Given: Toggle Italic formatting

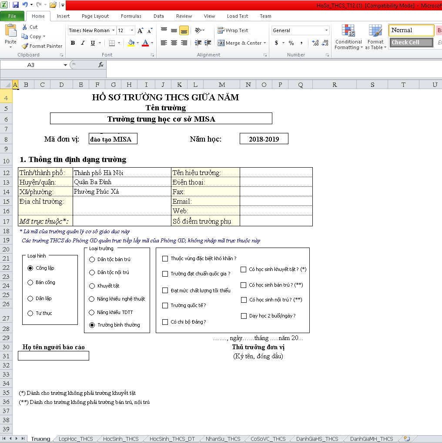Looking at the screenshot, I should pyautogui.click(x=83, y=43).
